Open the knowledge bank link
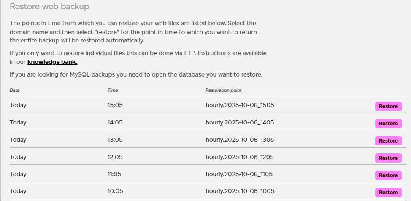411x201 pixels. click(52, 62)
